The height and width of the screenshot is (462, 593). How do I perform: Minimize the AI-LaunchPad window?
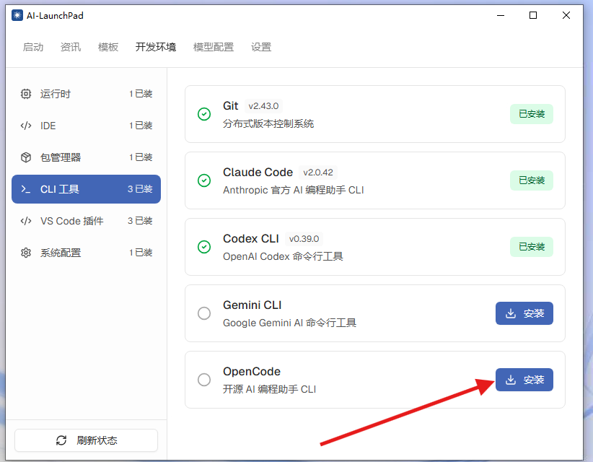tap(501, 15)
